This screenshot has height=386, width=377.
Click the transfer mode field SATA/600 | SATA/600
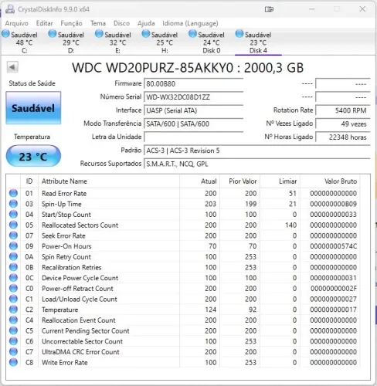pyautogui.click(x=193, y=124)
